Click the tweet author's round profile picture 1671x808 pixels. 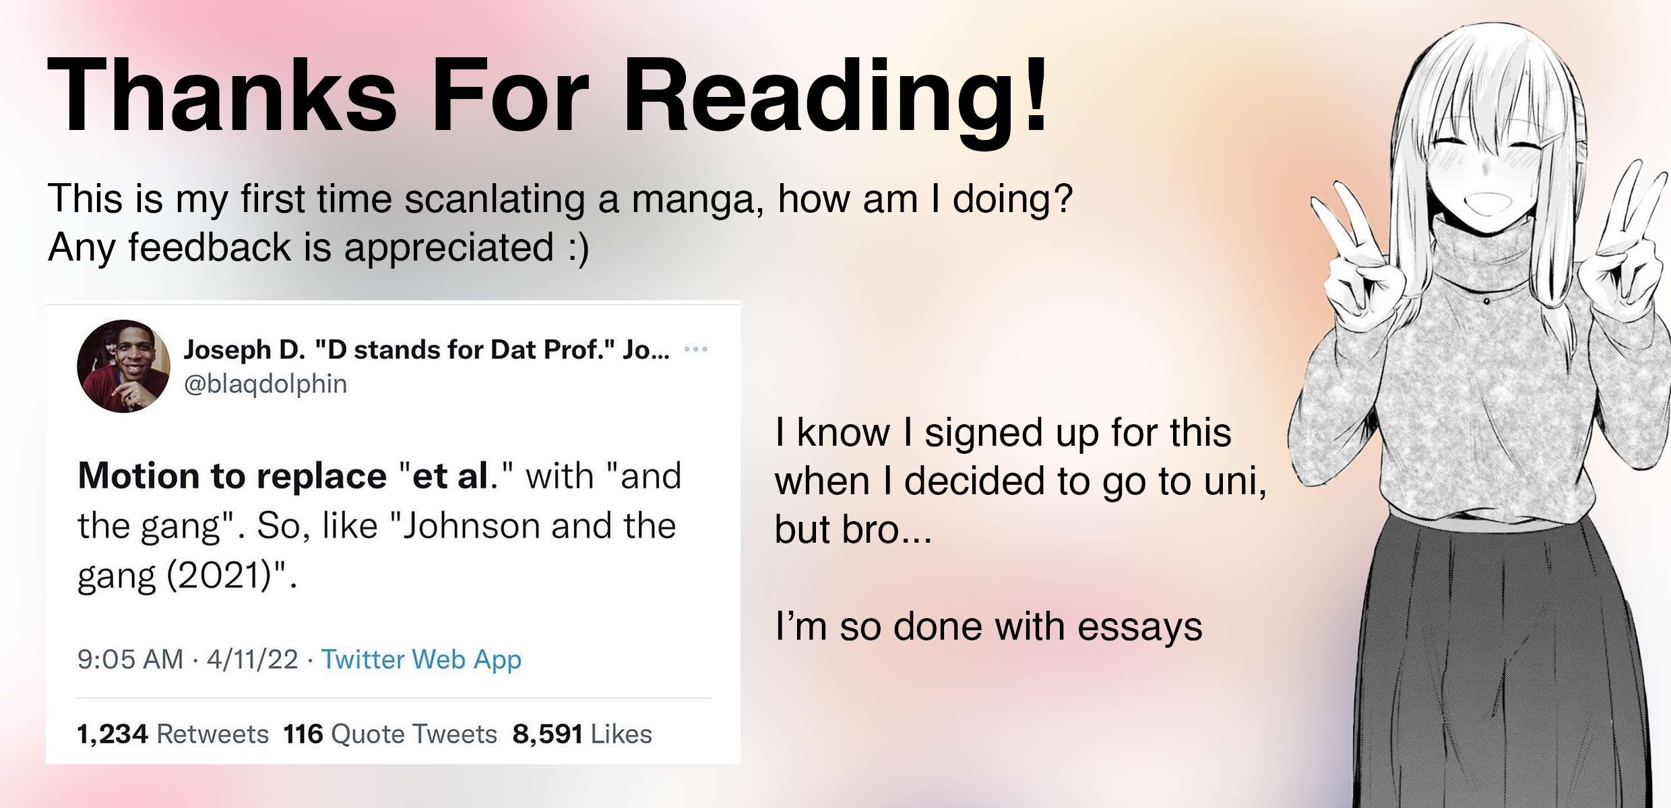pos(123,366)
